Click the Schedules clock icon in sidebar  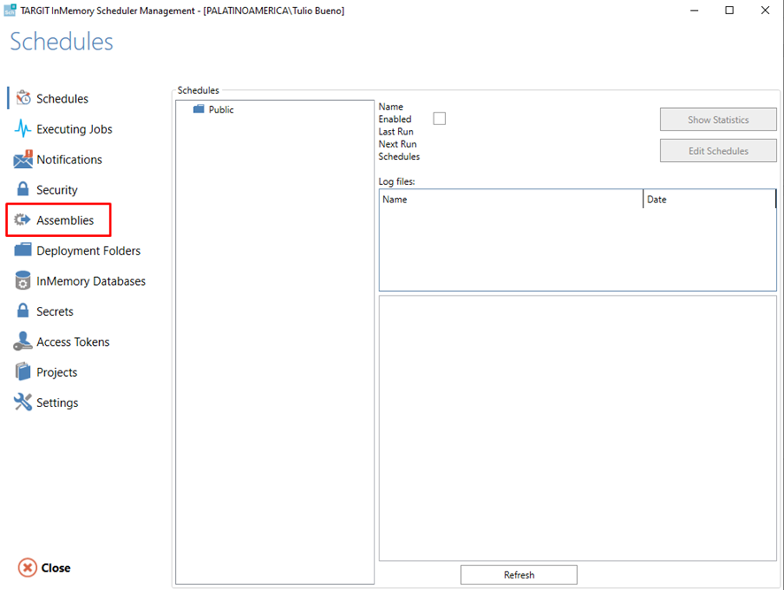coord(23,98)
